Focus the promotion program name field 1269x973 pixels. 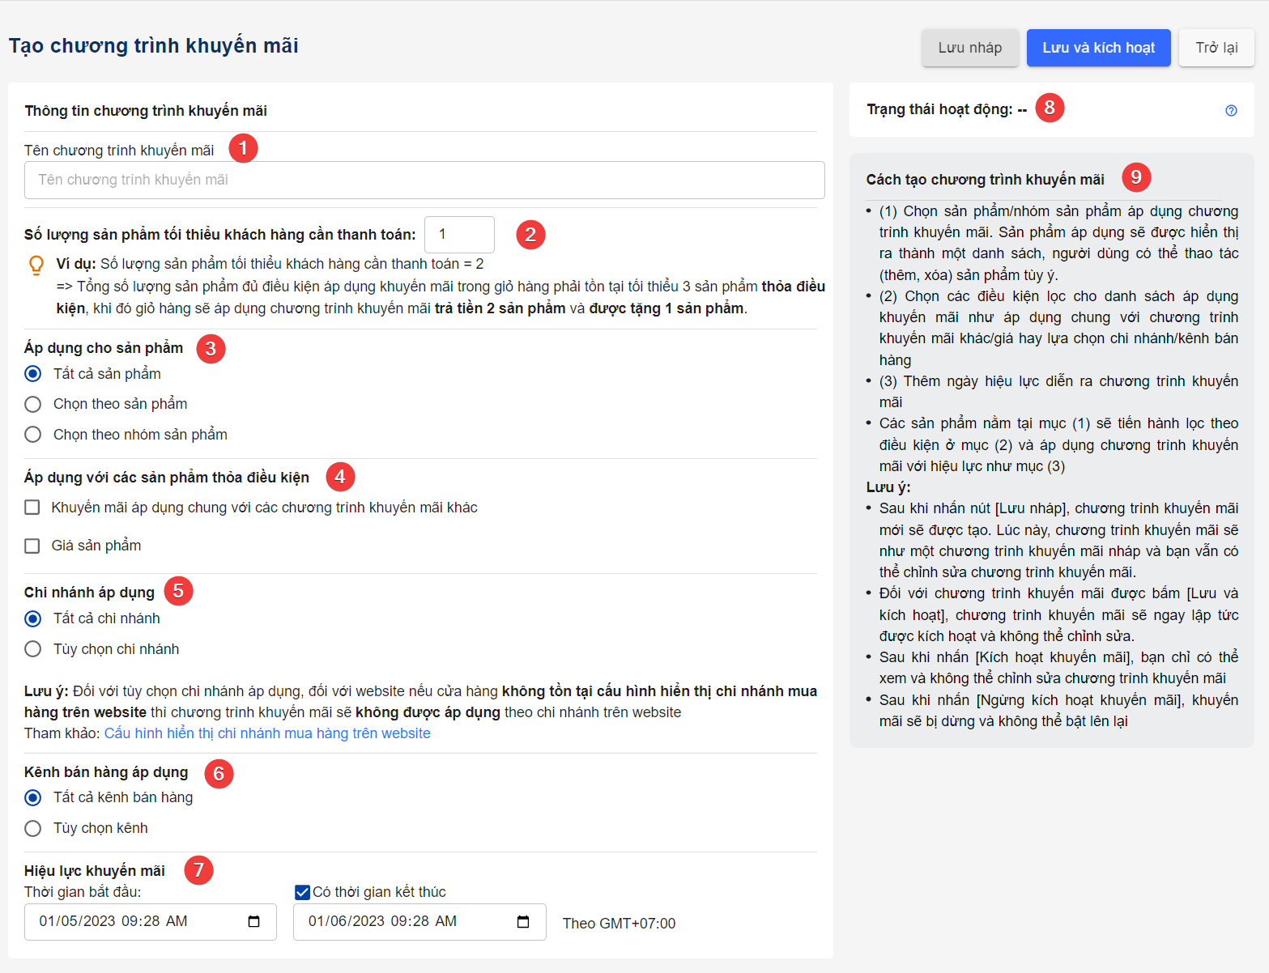pyautogui.click(x=424, y=180)
